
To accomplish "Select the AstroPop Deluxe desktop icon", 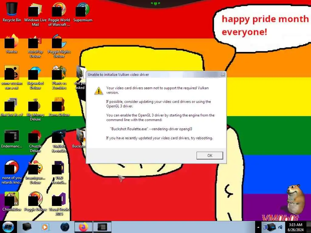I will point(35,46).
